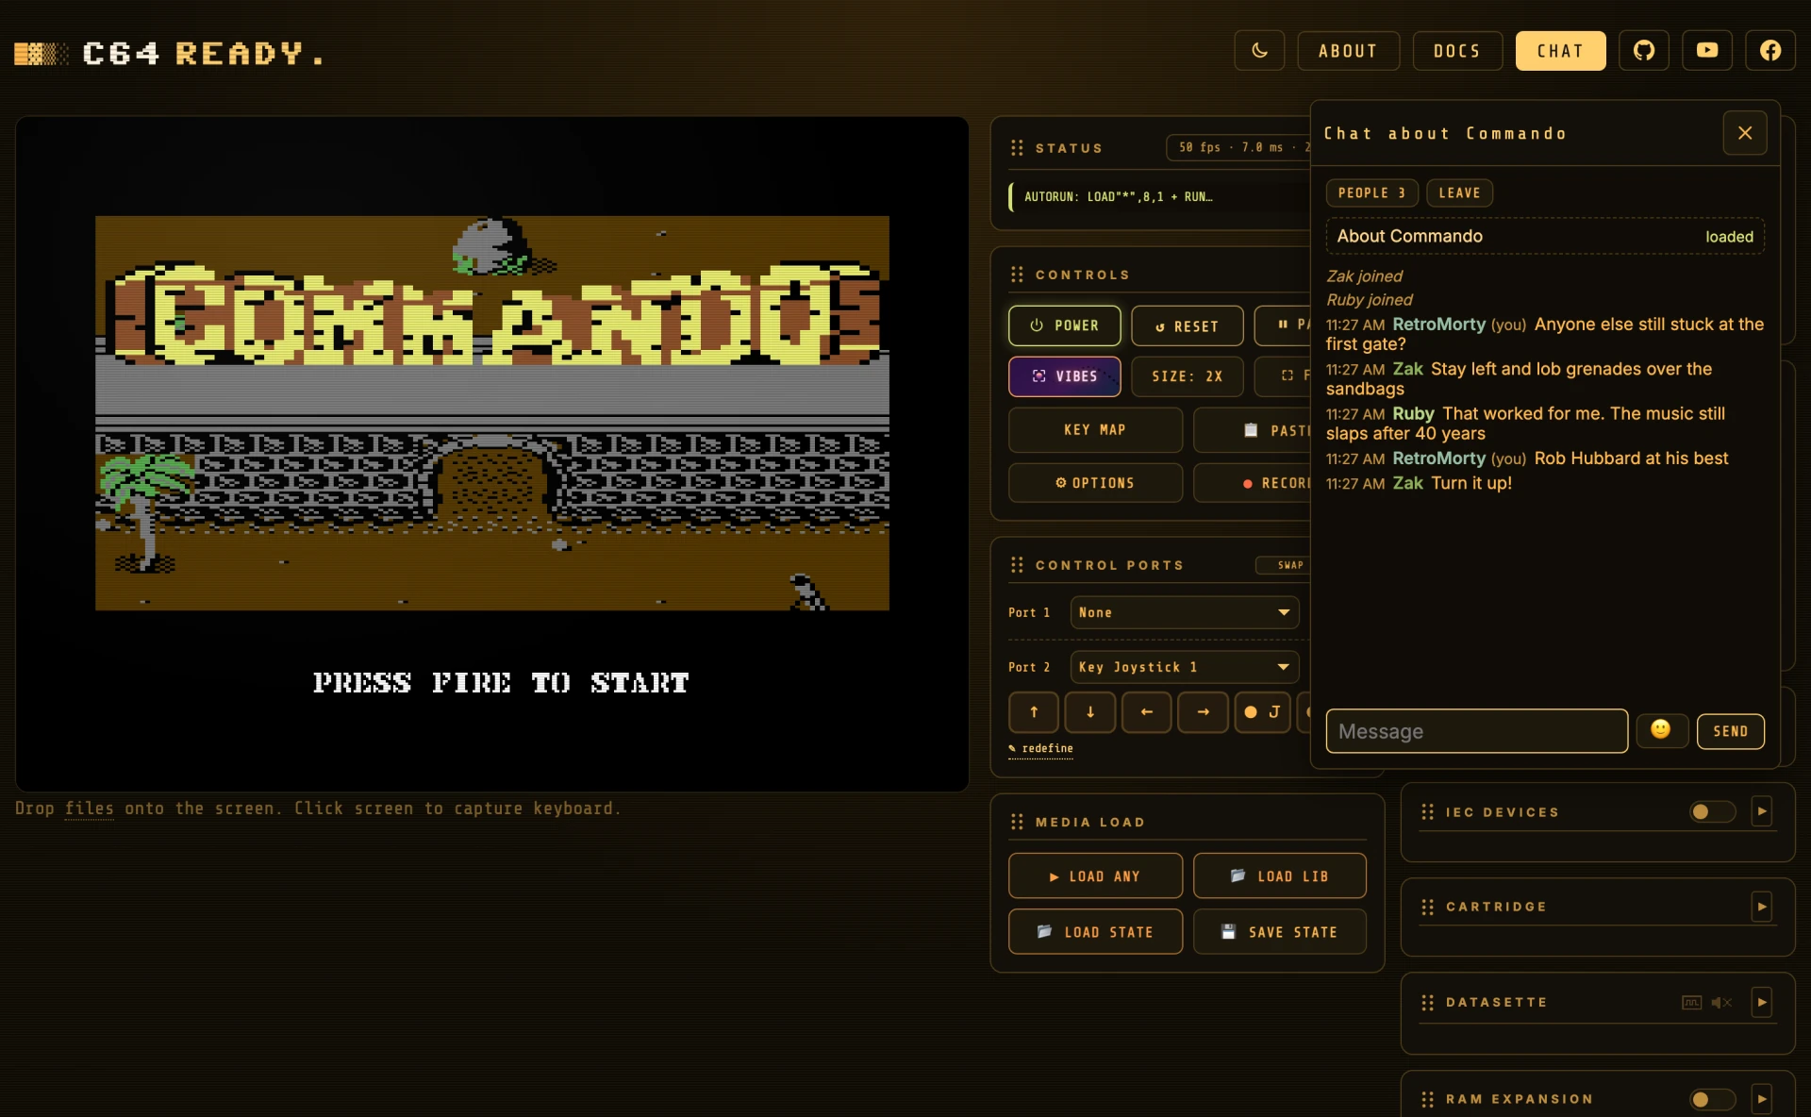The width and height of the screenshot is (1811, 1117).
Task: Expand the Datasette panel
Action: 1761,1002
